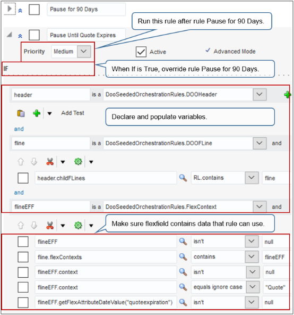The width and height of the screenshot is (294, 315).
Task: Edit the Pause for 90 Days name field
Action: (x=86, y=9)
